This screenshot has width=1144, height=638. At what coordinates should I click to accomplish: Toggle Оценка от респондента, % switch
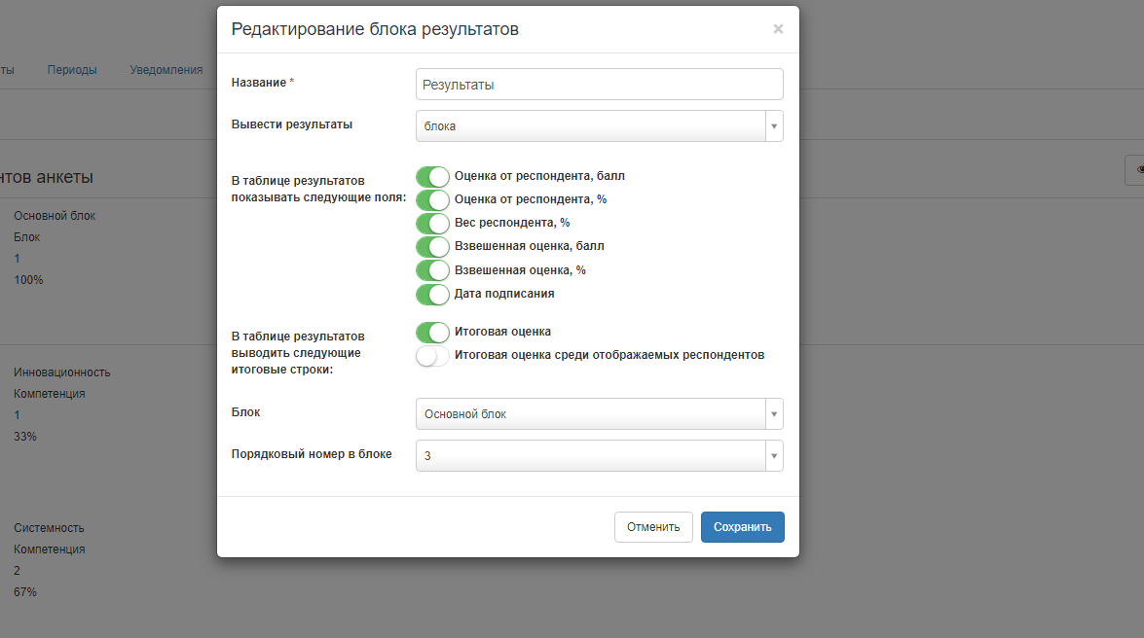432,199
